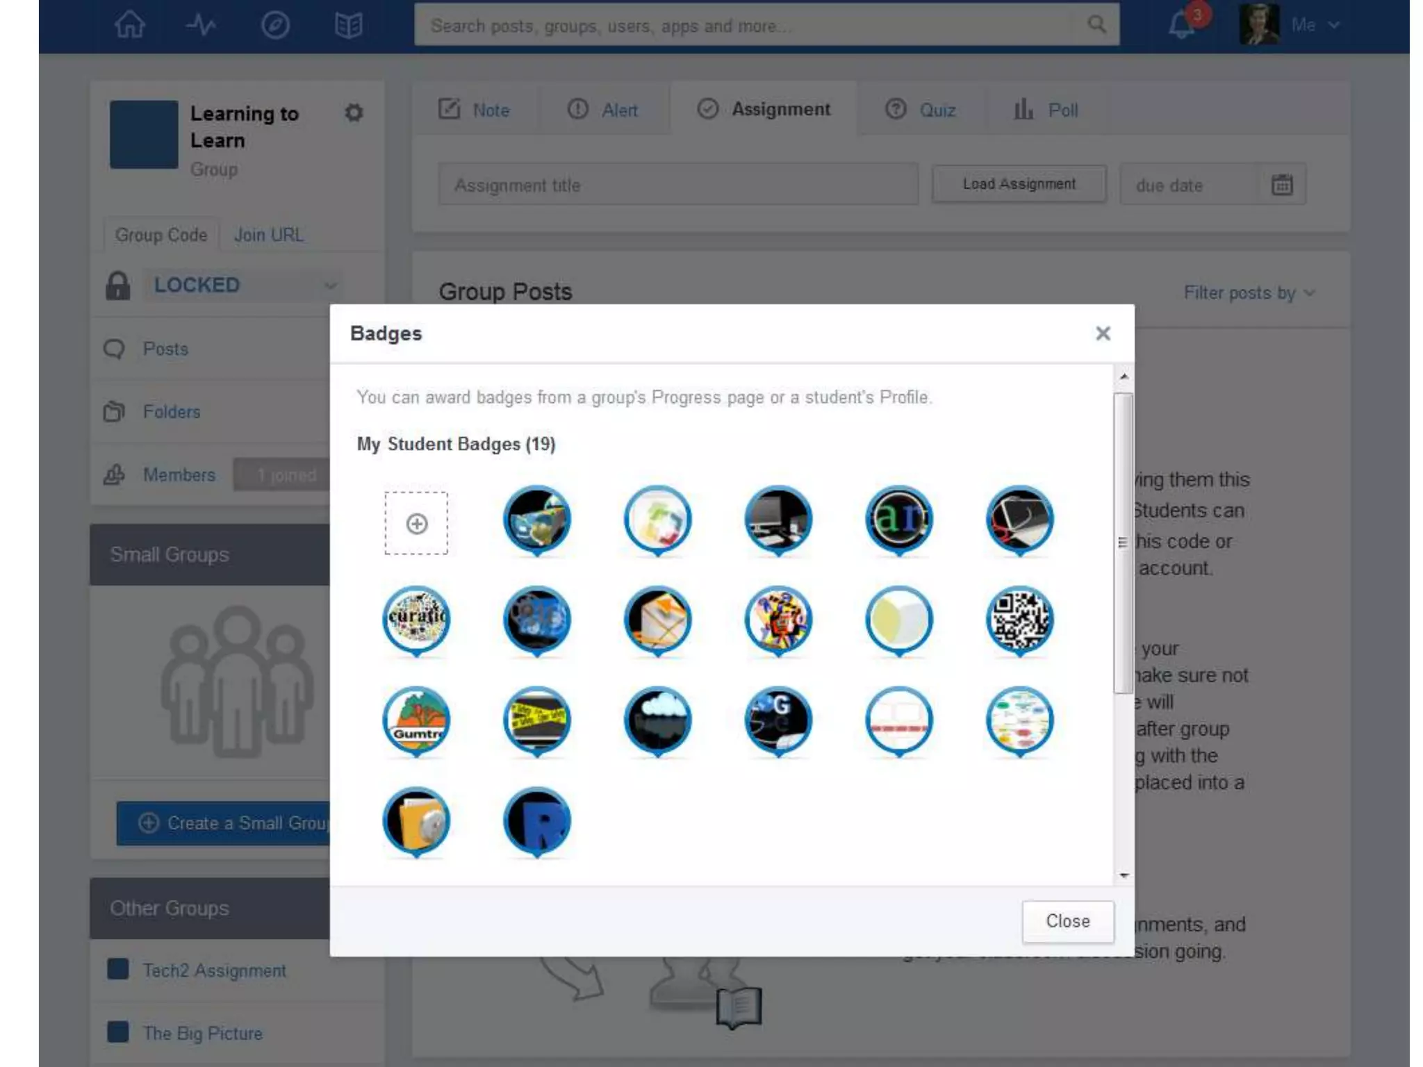Select the QR code badge
Screen dimensions: 1423x1067
pos(1019,619)
